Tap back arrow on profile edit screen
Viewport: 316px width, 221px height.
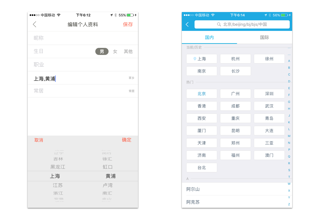(35, 24)
